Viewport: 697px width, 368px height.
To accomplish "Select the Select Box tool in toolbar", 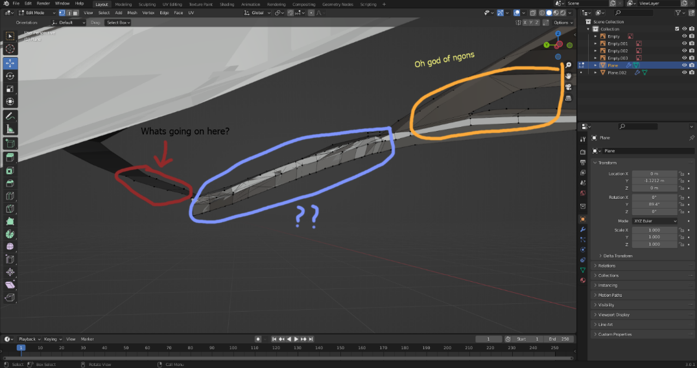I will (10, 36).
